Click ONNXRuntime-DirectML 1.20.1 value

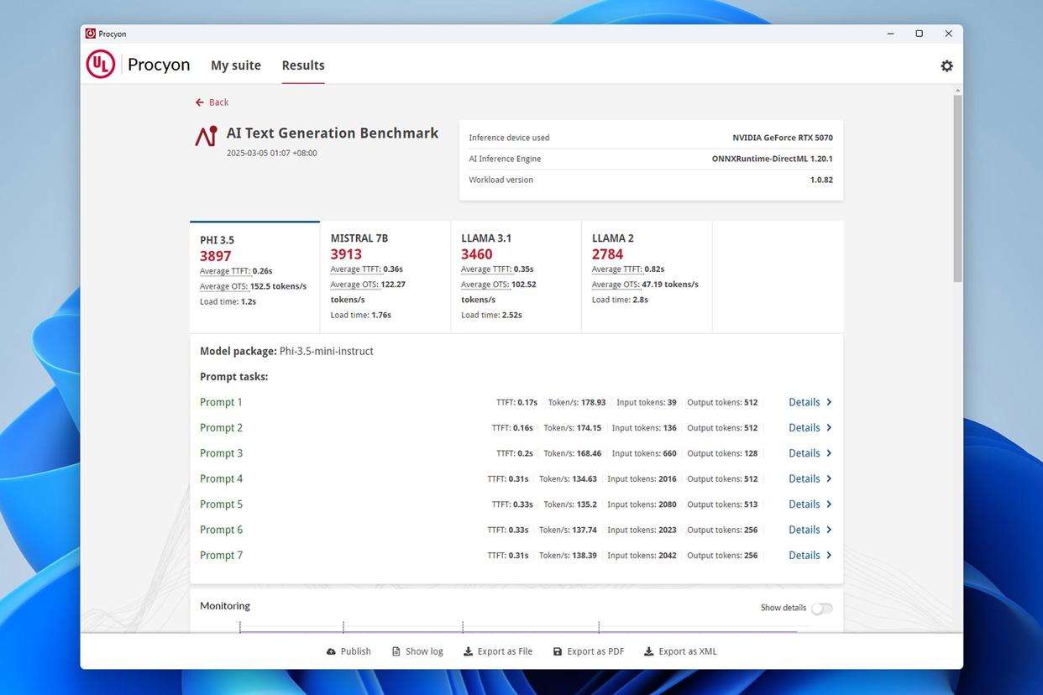click(x=773, y=159)
